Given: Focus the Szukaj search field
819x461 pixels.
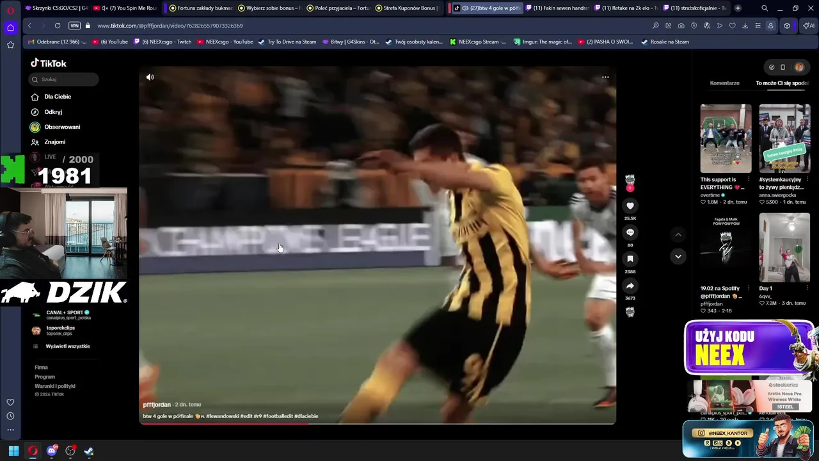Looking at the screenshot, I should click(x=64, y=79).
